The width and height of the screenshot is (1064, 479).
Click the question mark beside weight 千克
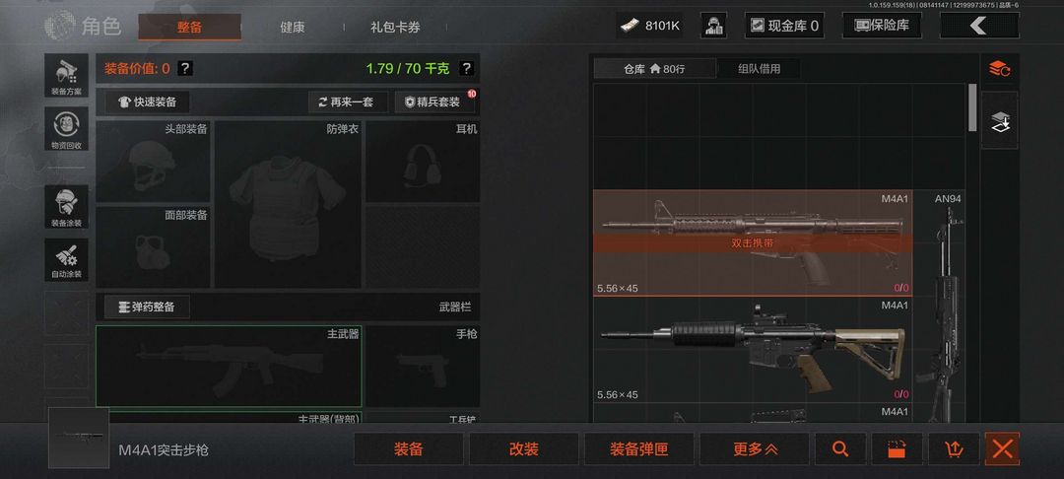[x=466, y=68]
